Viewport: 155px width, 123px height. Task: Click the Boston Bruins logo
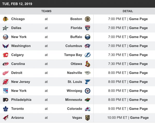pos(88,19)
